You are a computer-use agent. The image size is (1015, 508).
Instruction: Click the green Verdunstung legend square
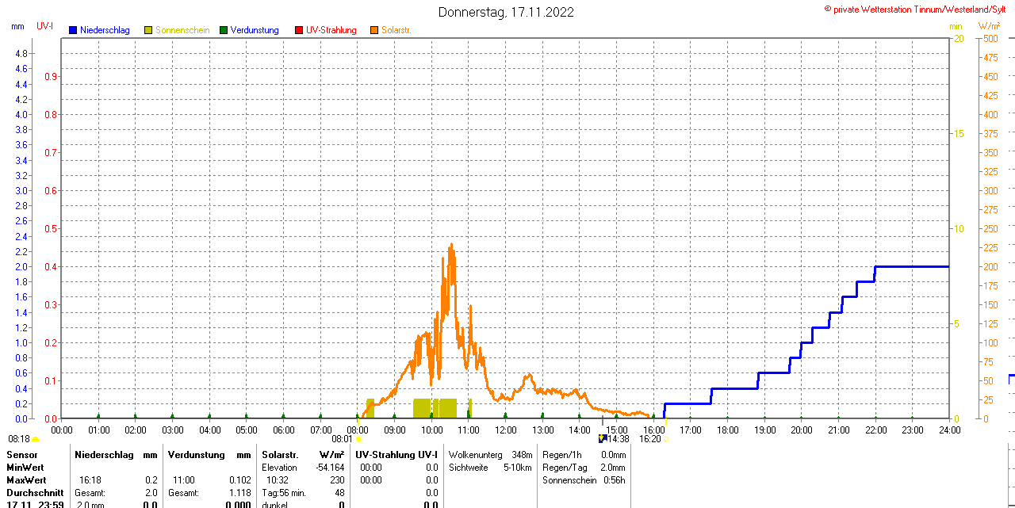(x=224, y=30)
